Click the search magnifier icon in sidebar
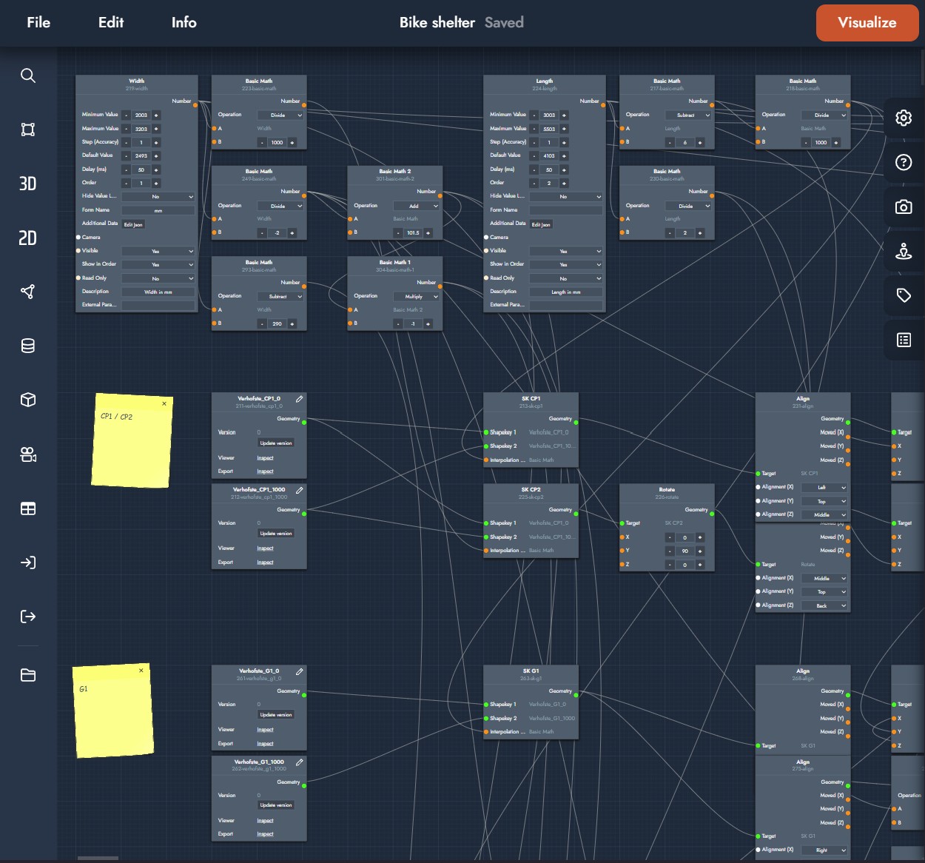Viewport: 925px width, 863px height. pyautogui.click(x=28, y=75)
